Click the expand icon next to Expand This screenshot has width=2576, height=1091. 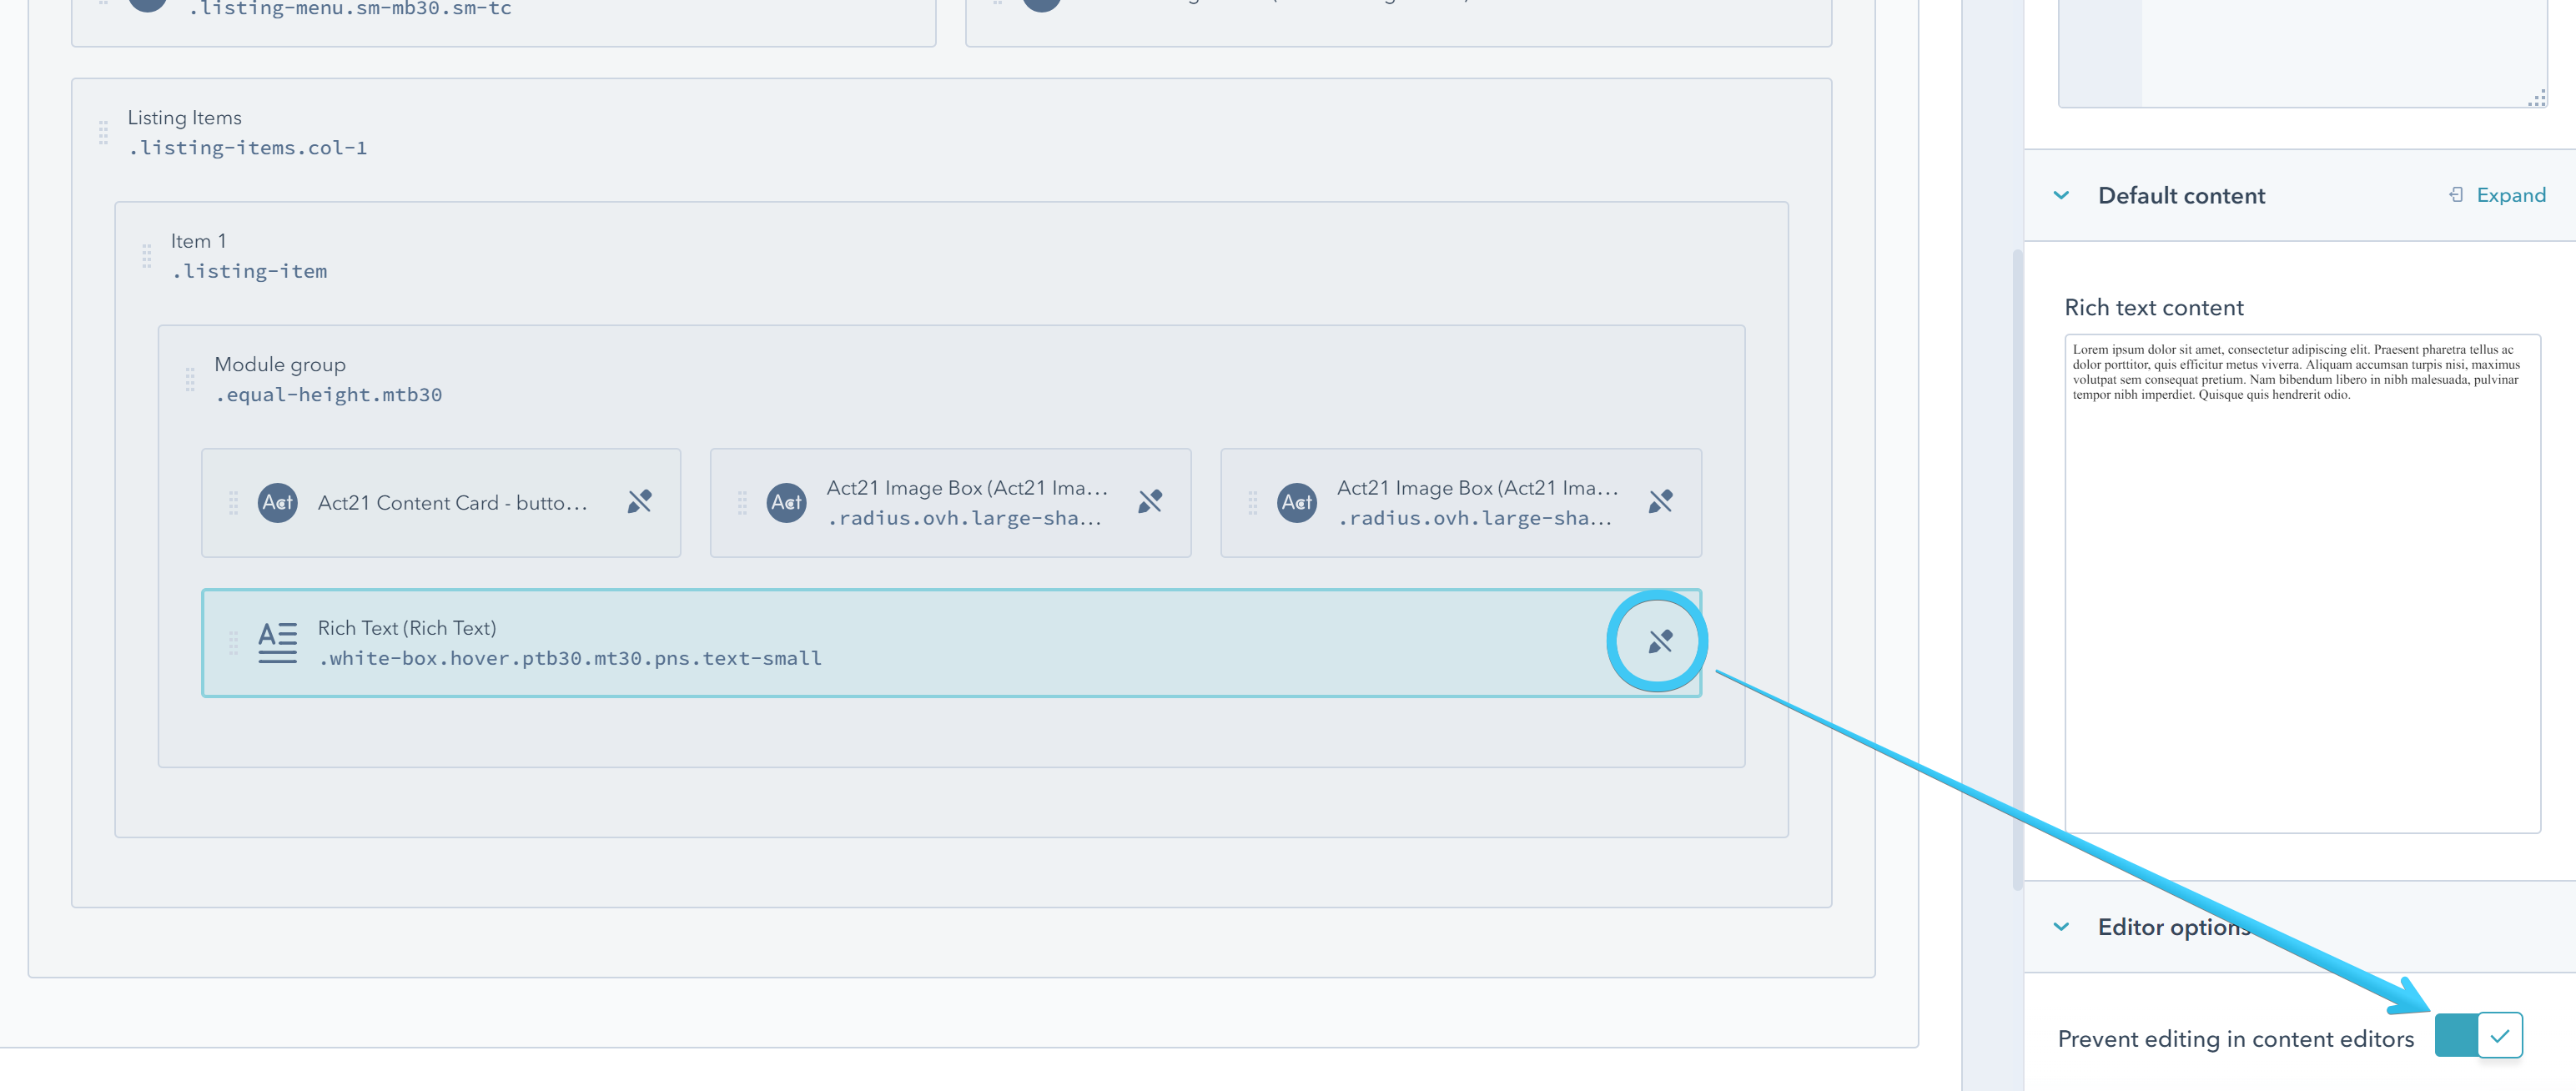[x=2455, y=195]
